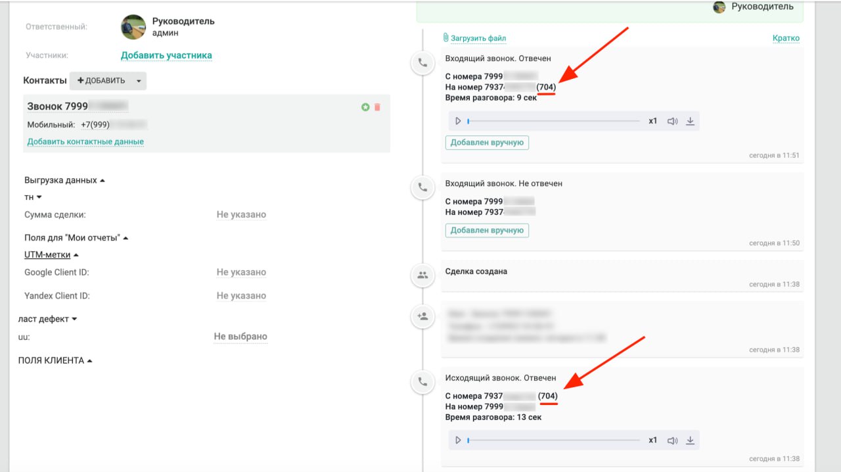
Task: Click the Руководитель name beside the avatar
Action: 183,21
